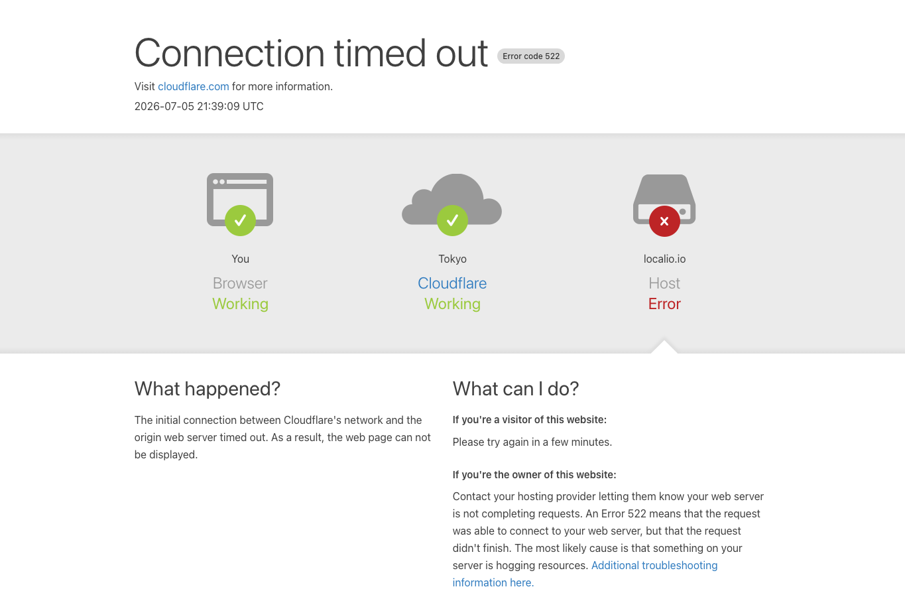The image size is (905, 597).
Task: Click the Working status under Browser
Action: pyautogui.click(x=240, y=304)
